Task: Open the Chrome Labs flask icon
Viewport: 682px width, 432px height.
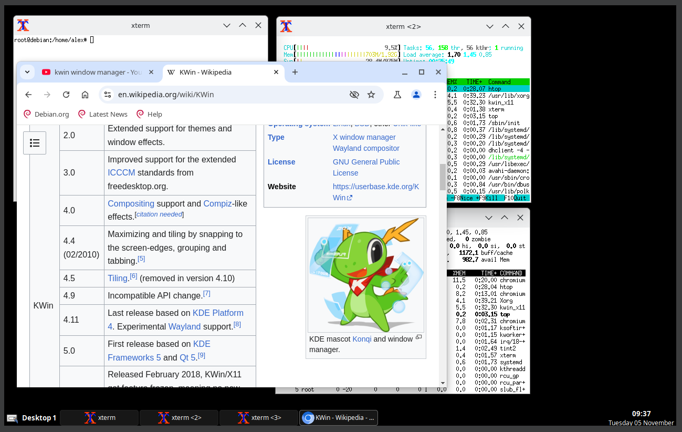Action: [397, 95]
